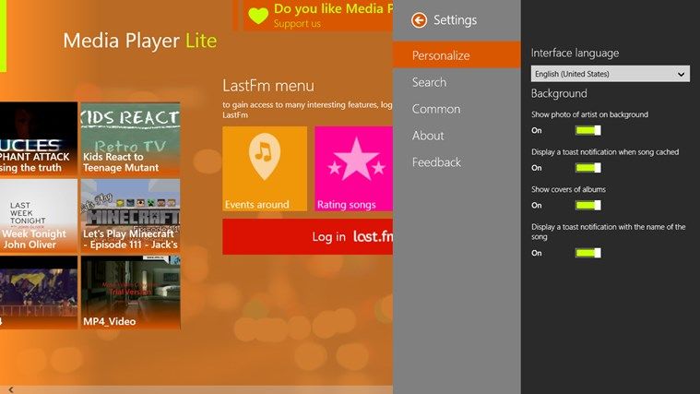Open the Interface language dropdown

(611, 74)
